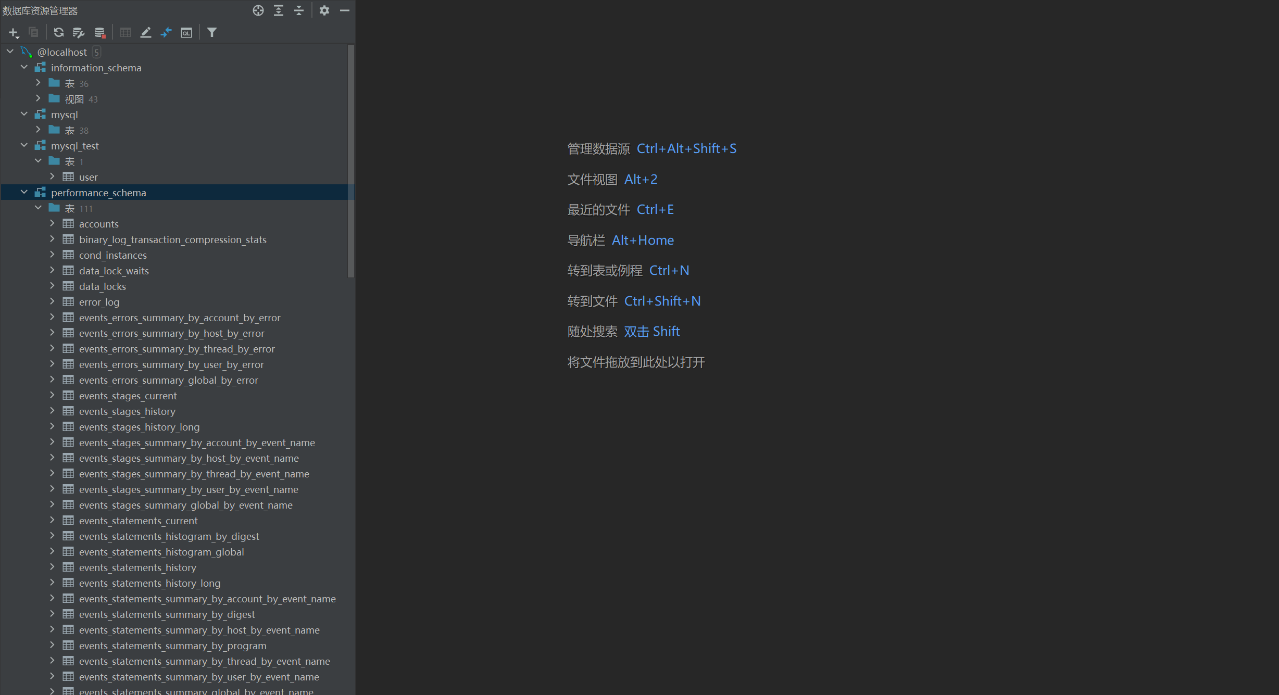The image size is (1279, 695).
Task: Open the filter funnel icon
Action: pyautogui.click(x=211, y=32)
